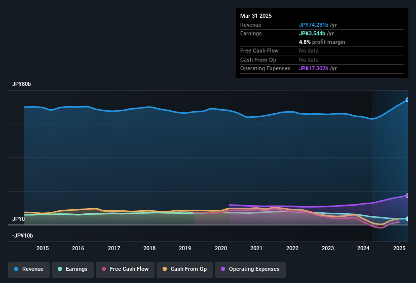
Task: Click the Operating Expenses tooltip row label
Action: tap(266, 68)
